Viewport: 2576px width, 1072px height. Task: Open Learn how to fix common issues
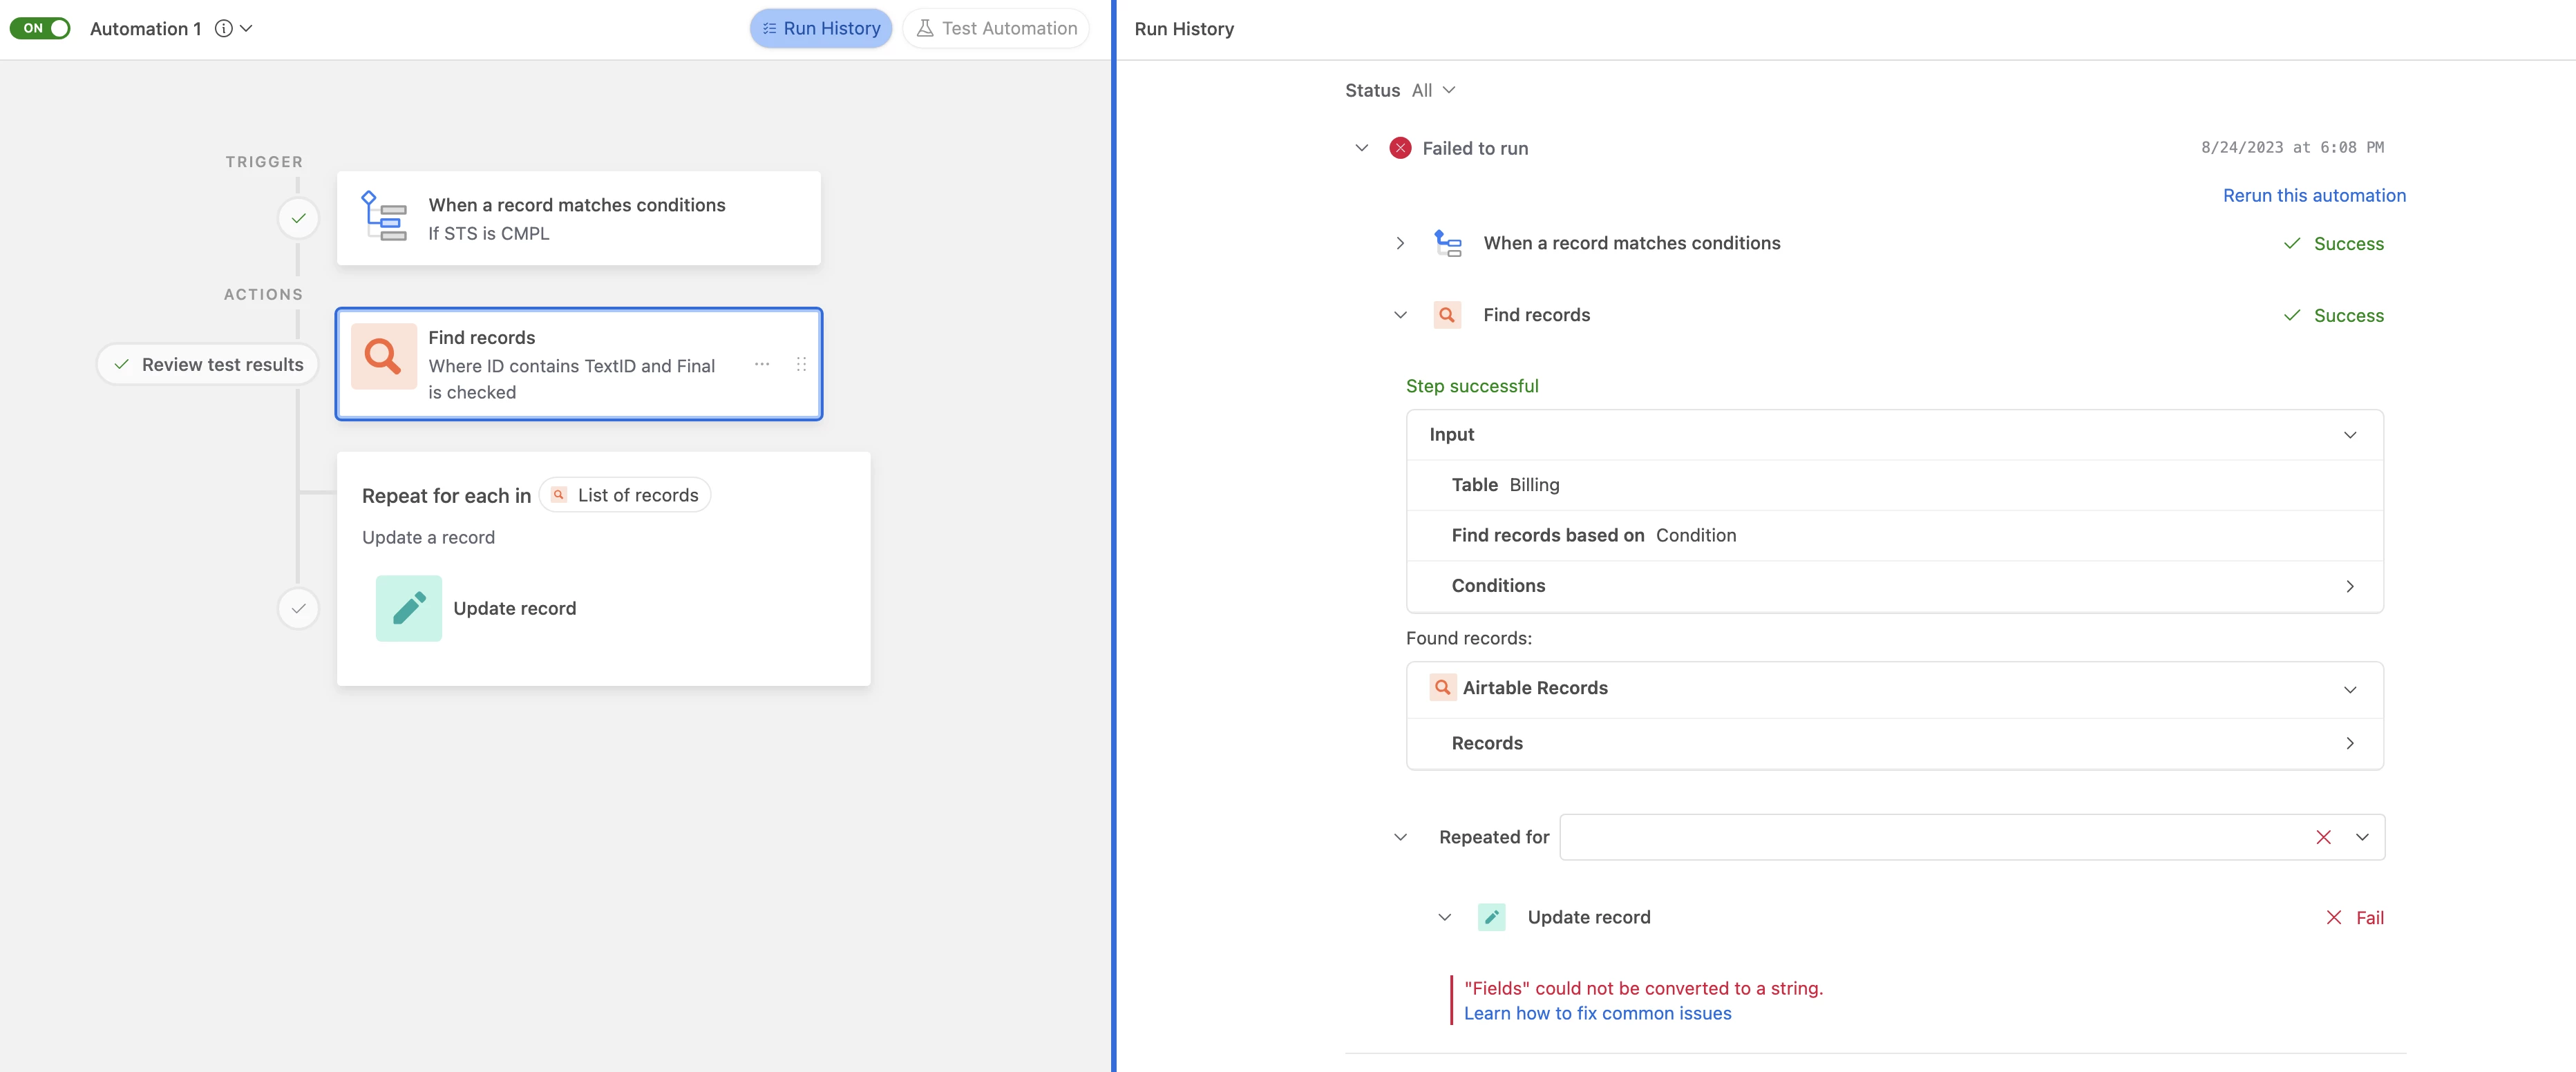tap(1597, 1013)
